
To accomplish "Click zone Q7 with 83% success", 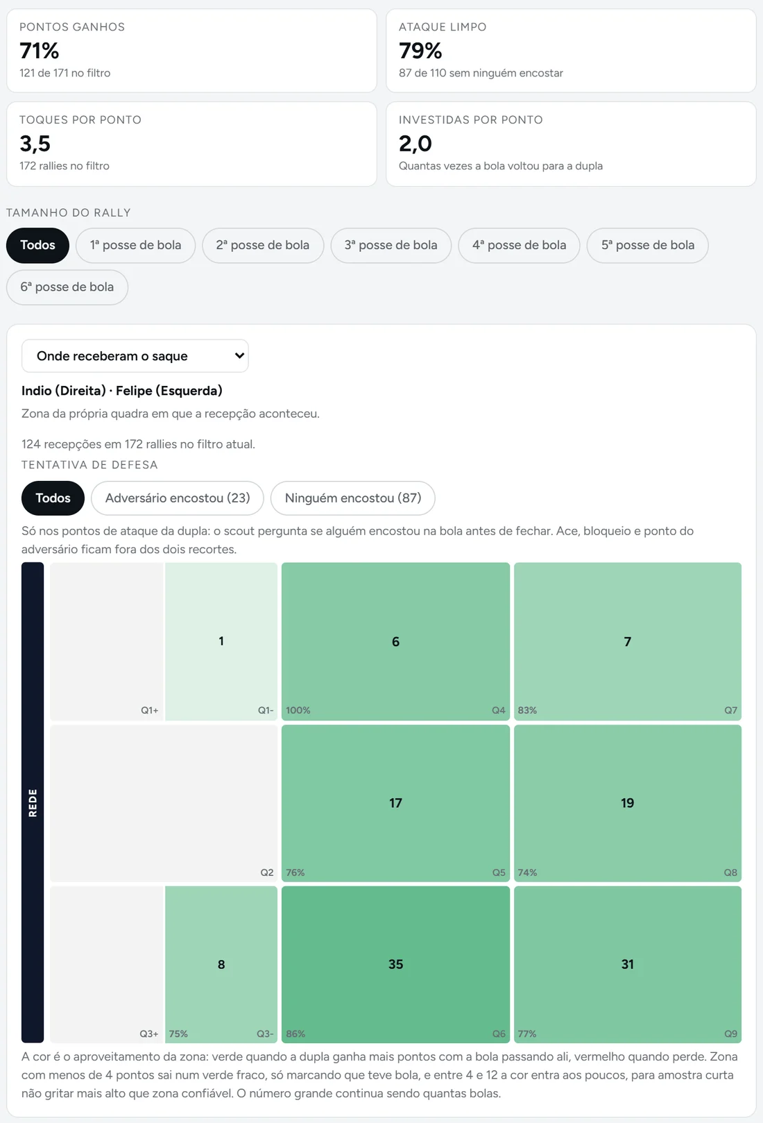I will click(628, 641).
